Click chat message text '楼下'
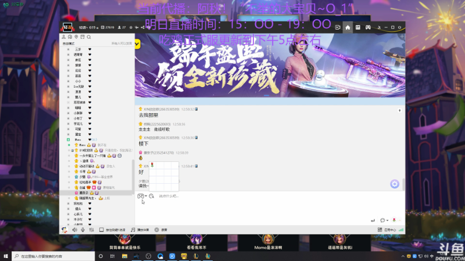 pyautogui.click(x=144, y=143)
